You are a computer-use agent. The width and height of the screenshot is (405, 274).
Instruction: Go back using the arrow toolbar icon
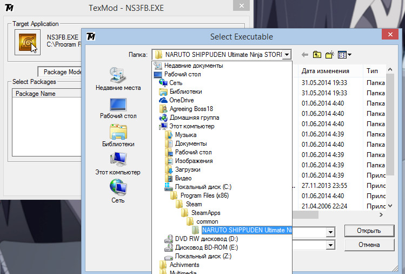305,55
